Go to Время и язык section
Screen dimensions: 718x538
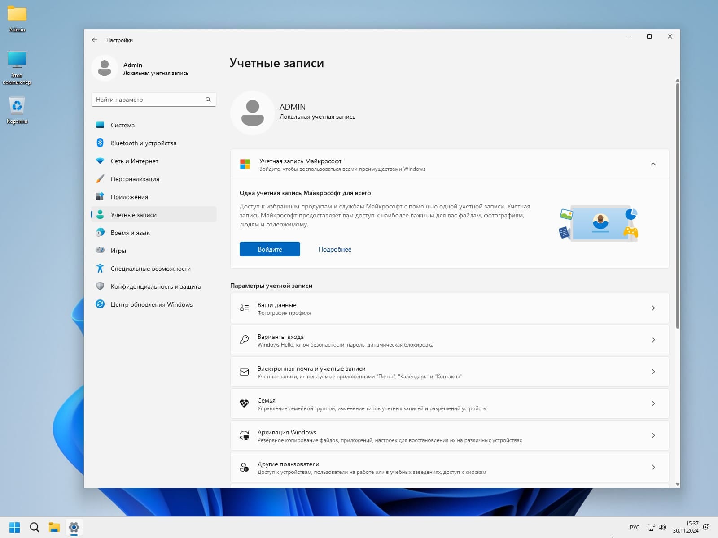[130, 233]
